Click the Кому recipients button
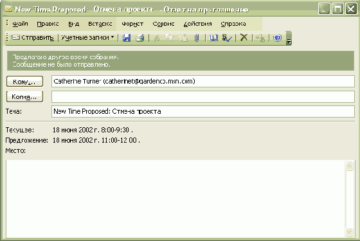The image size is (360, 241). pos(24,82)
